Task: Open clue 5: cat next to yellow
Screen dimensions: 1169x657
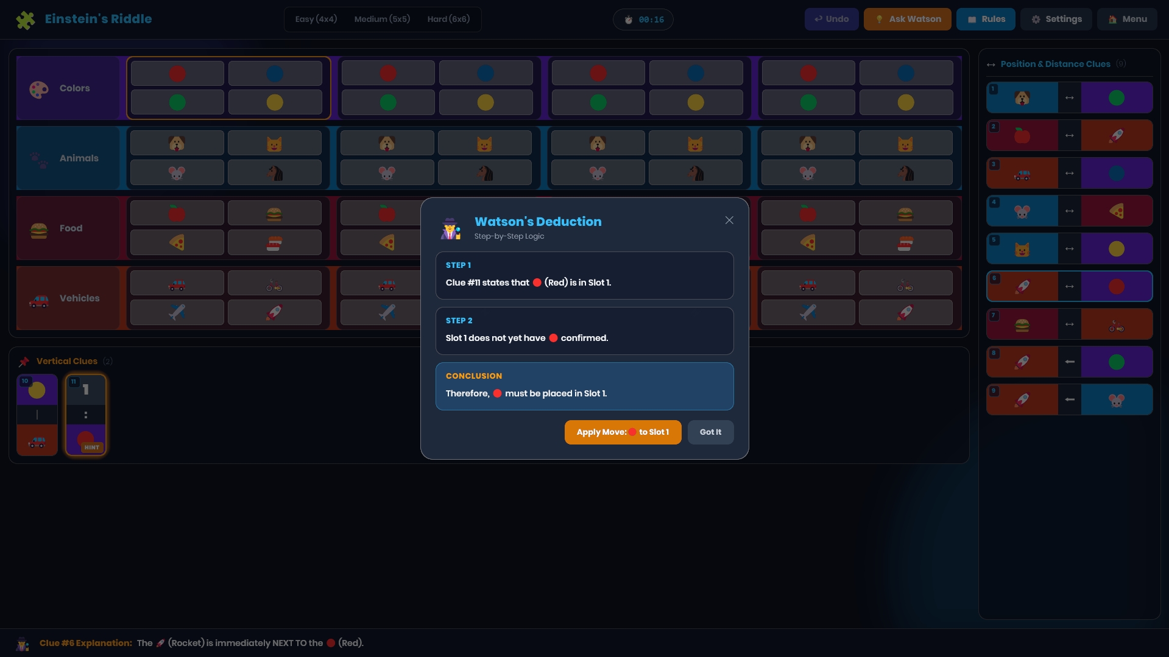Action: pyautogui.click(x=1069, y=248)
